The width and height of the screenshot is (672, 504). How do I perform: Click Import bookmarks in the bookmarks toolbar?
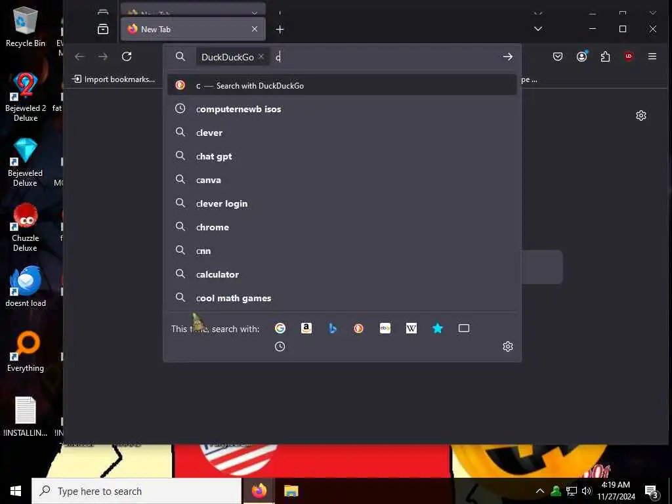coord(114,79)
